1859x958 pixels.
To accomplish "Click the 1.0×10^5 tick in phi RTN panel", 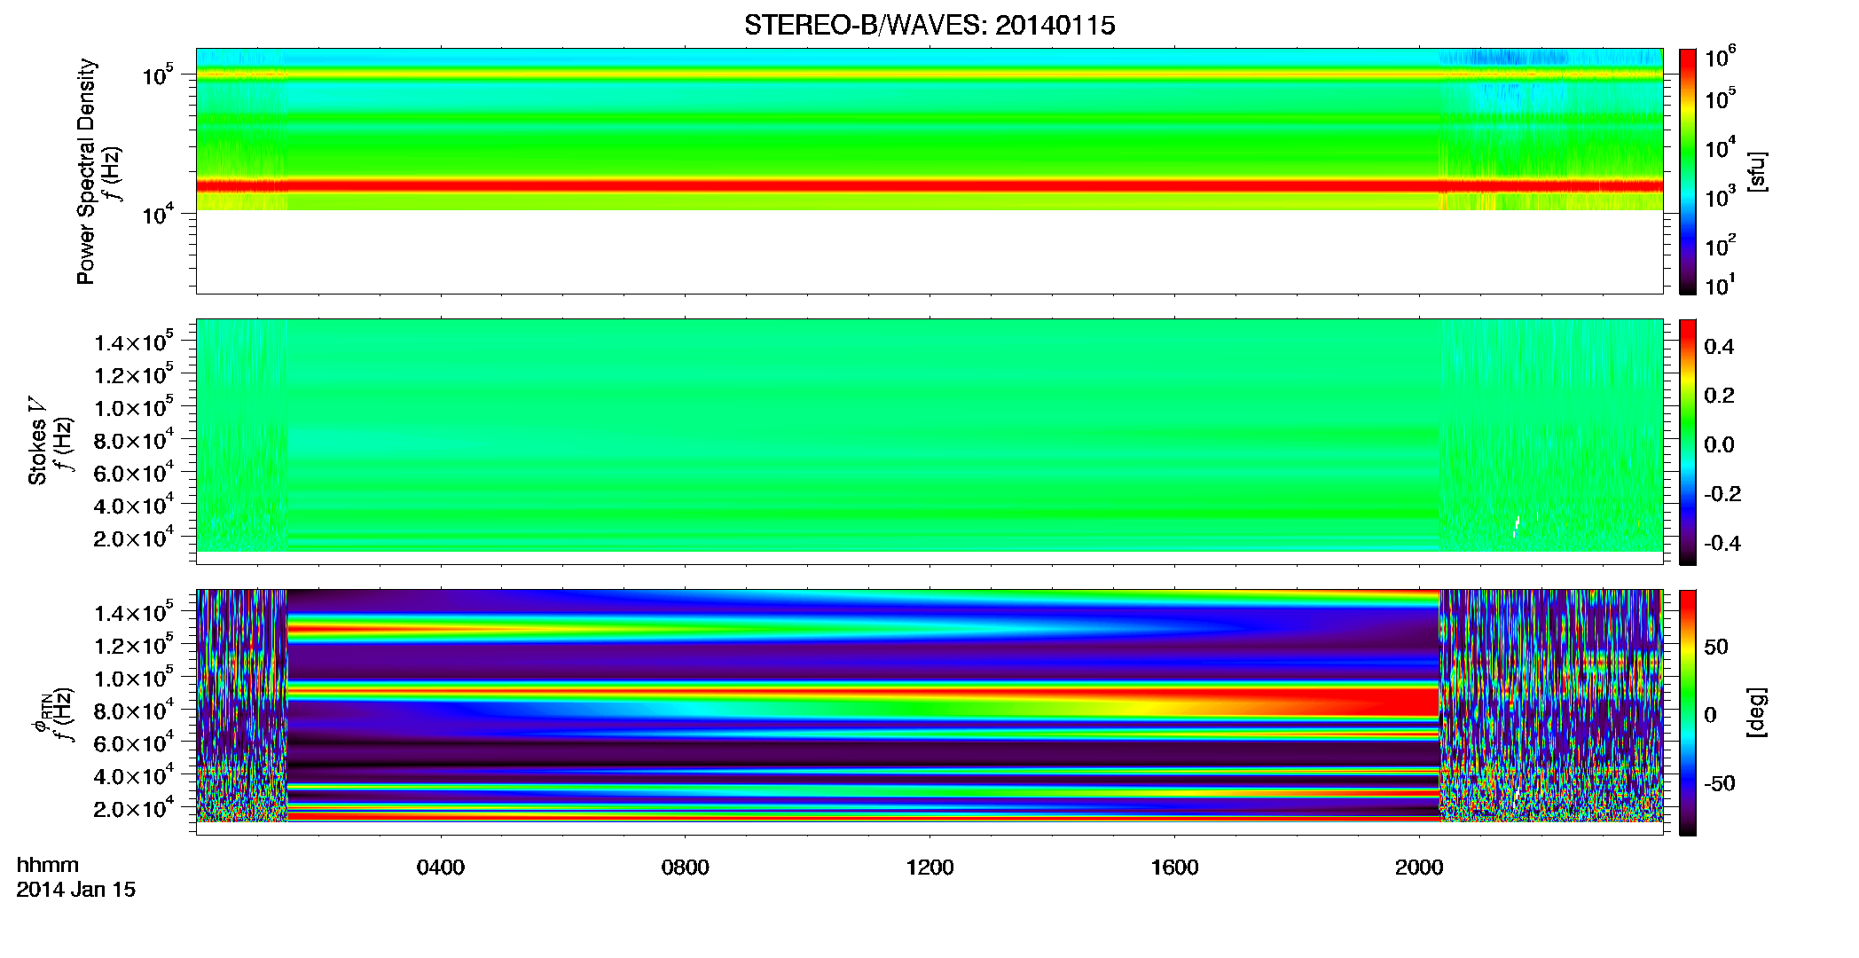I will 134,677.
